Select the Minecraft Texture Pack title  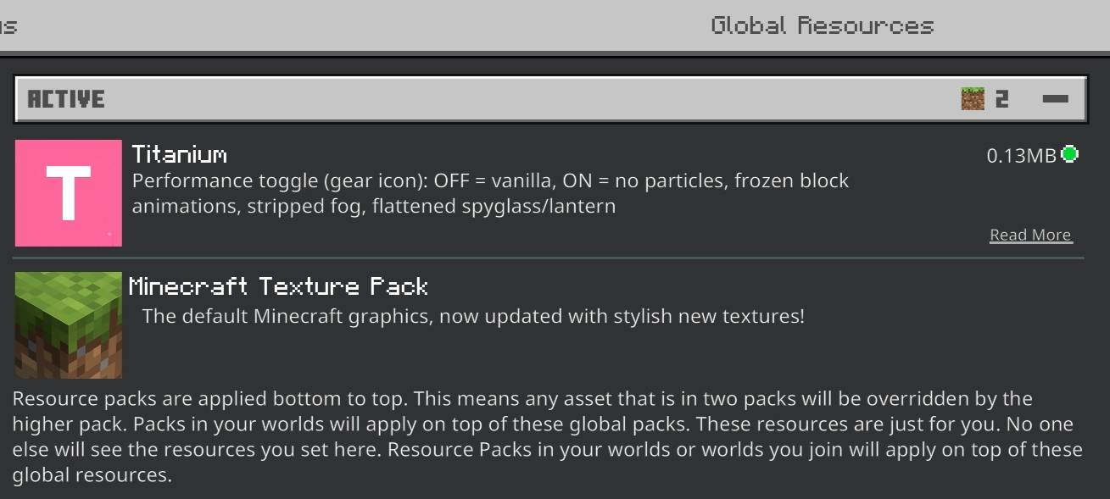tap(278, 286)
